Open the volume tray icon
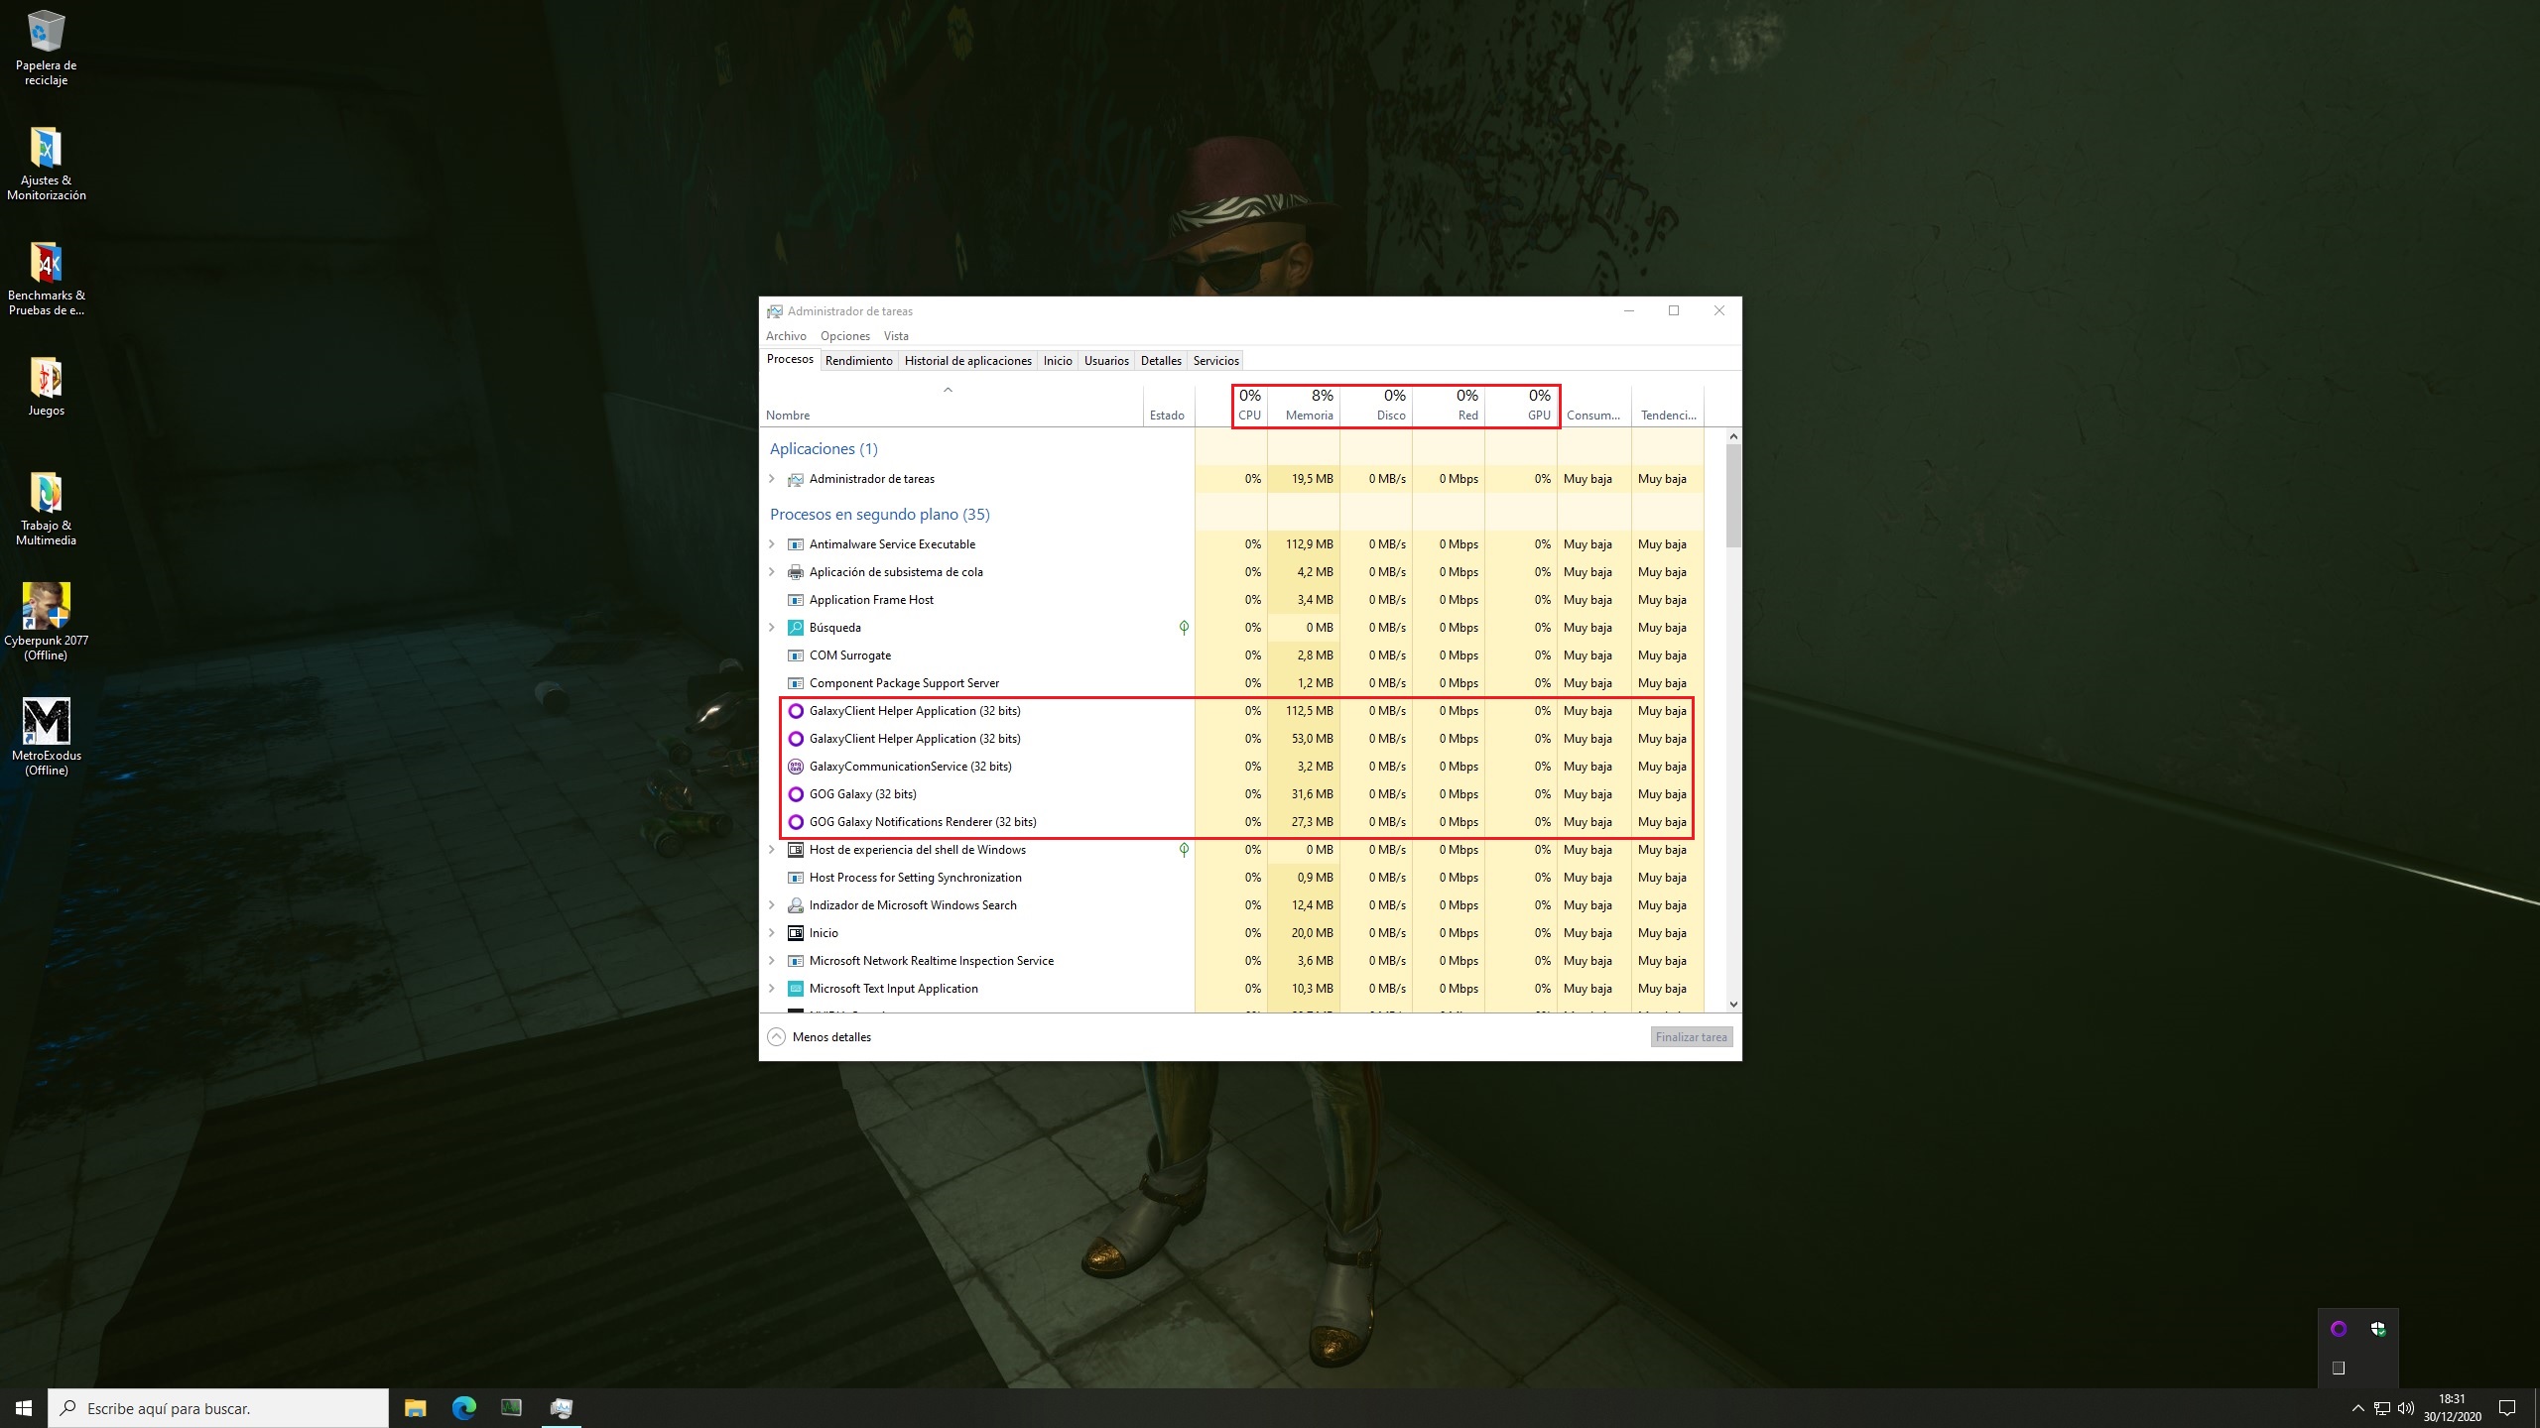The height and width of the screenshot is (1428, 2540). click(x=2405, y=1408)
